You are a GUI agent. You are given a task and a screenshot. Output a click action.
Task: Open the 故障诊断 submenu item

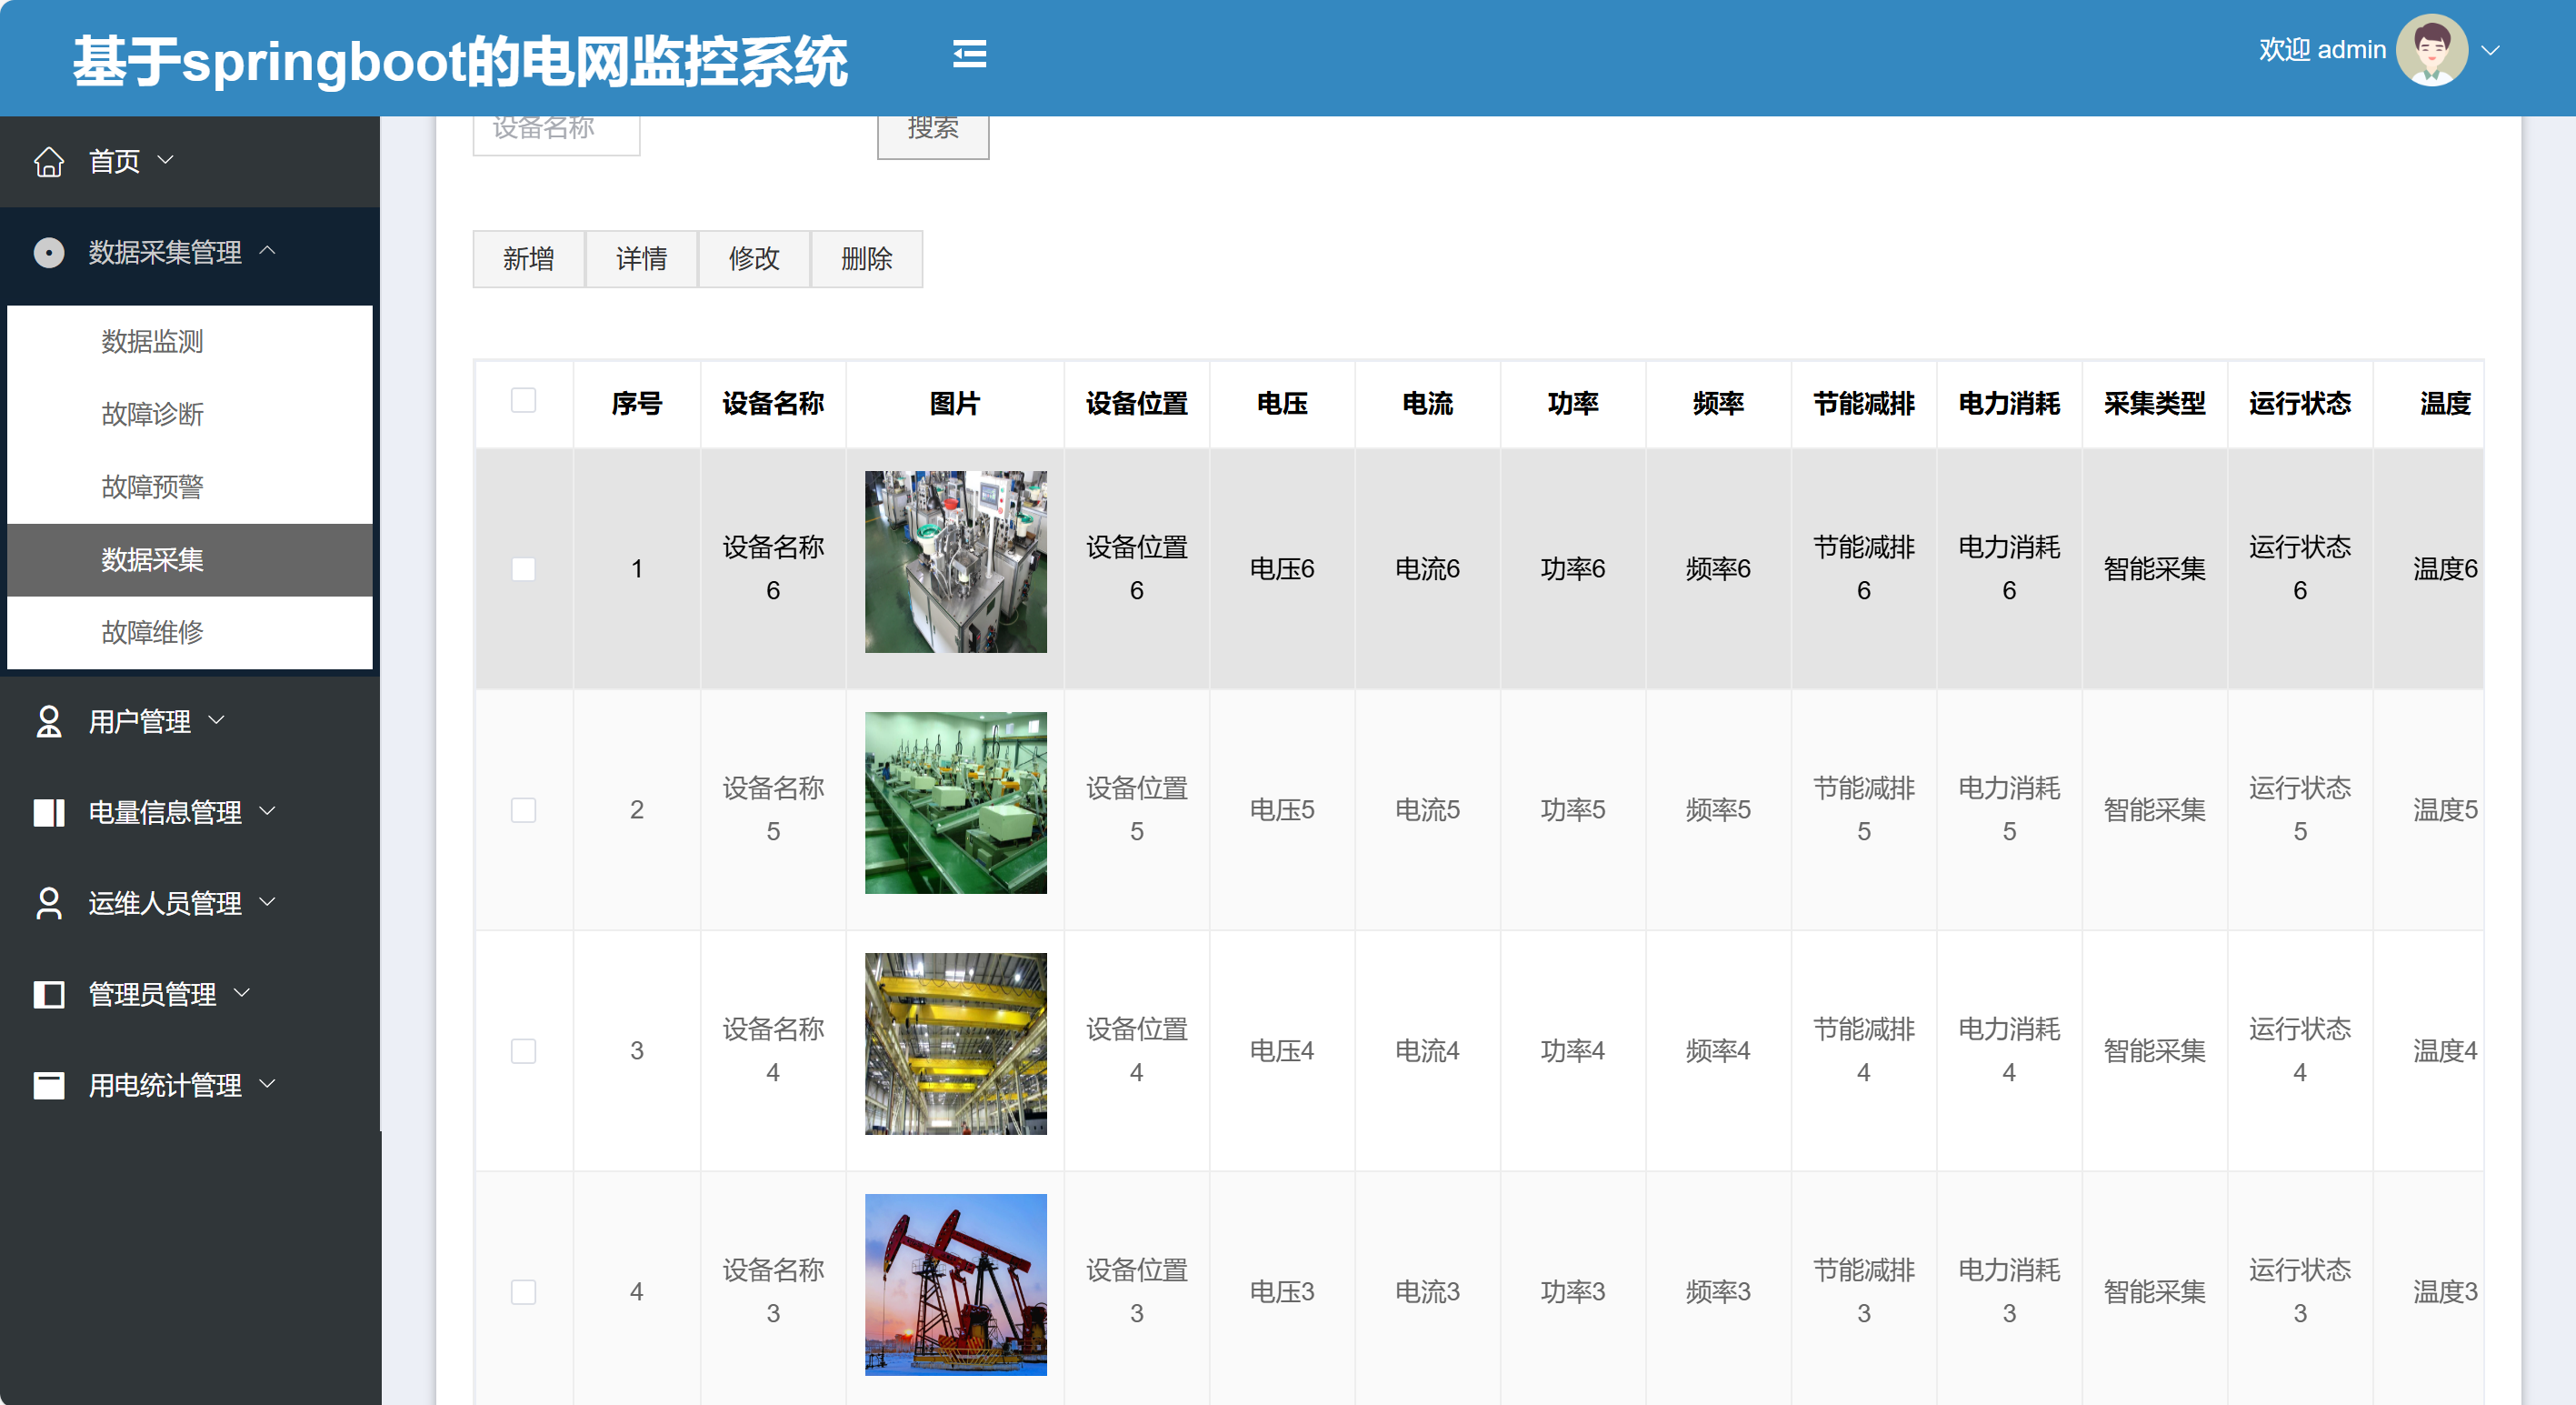153,415
